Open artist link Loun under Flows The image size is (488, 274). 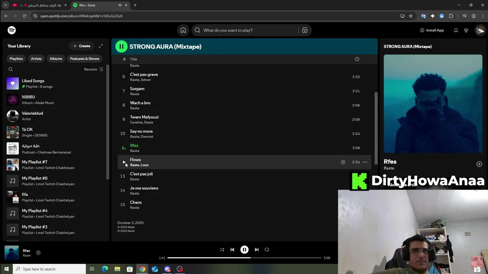[x=145, y=165]
